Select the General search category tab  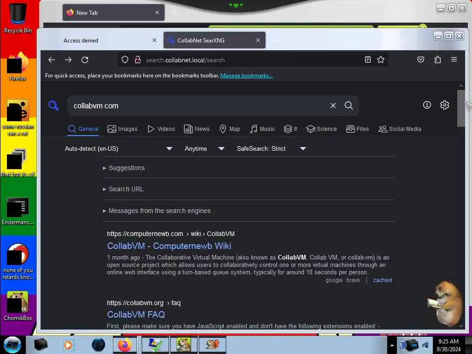pyautogui.click(x=83, y=129)
